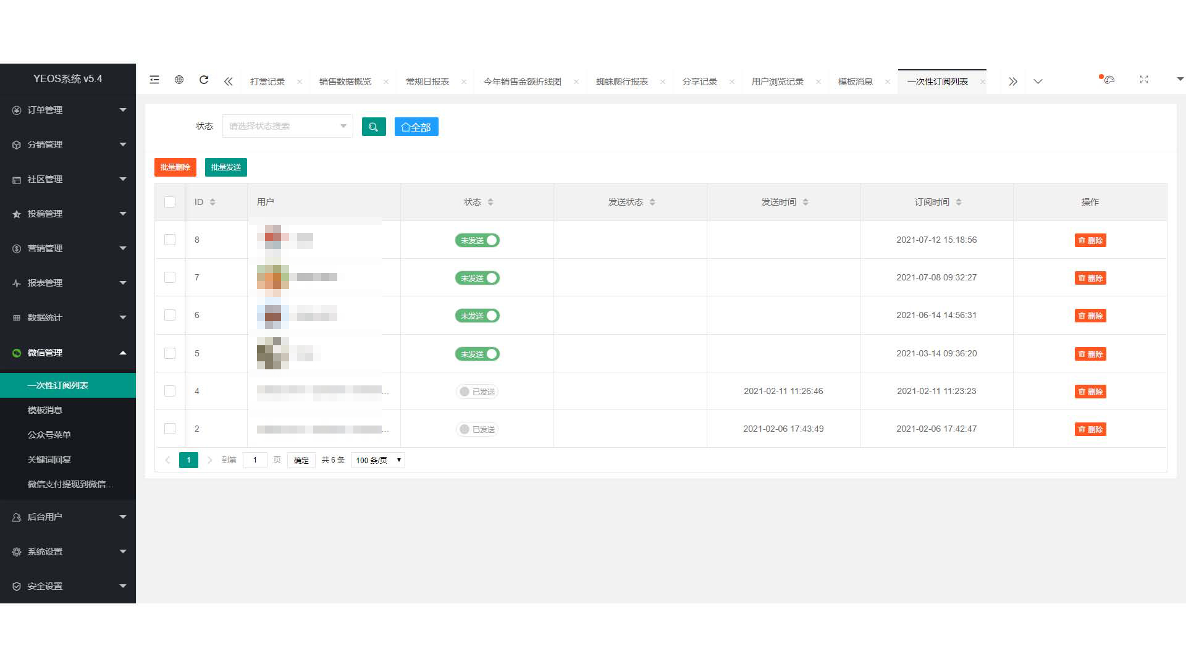Sort by 订阅时间 column arrows

[959, 202]
